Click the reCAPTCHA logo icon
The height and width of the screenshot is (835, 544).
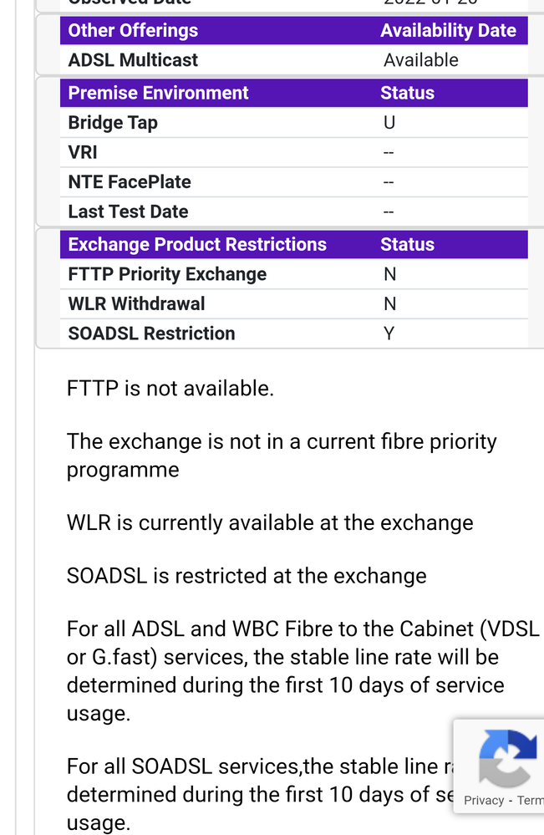point(508,759)
